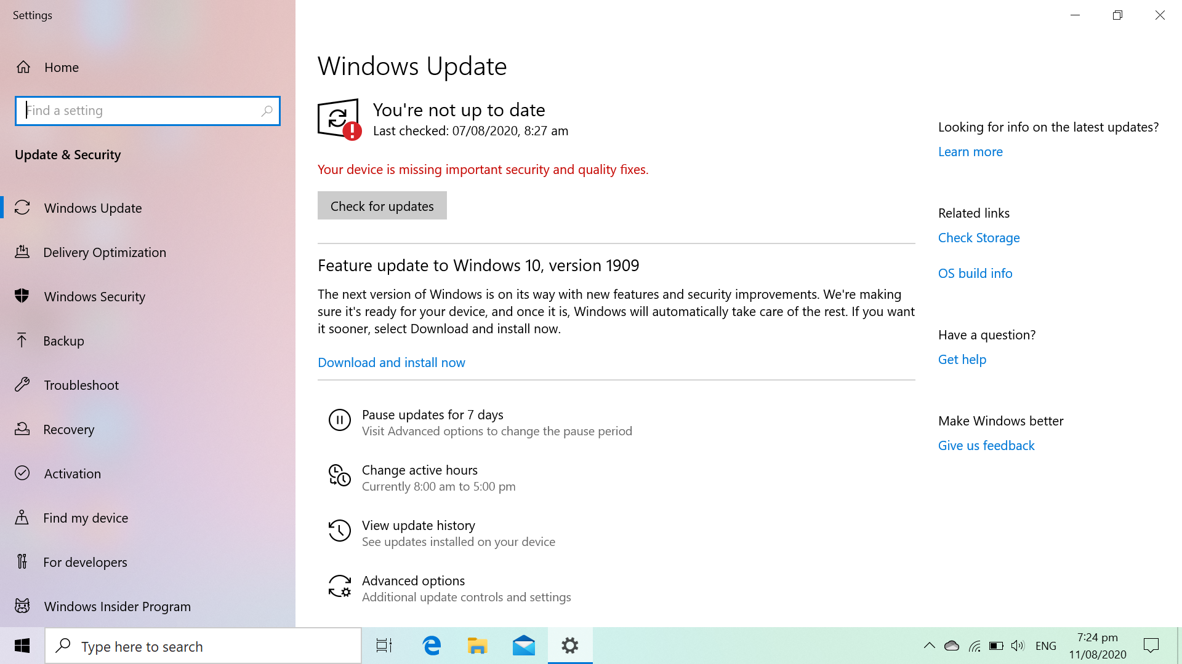Open Advanced options entry

449,588
